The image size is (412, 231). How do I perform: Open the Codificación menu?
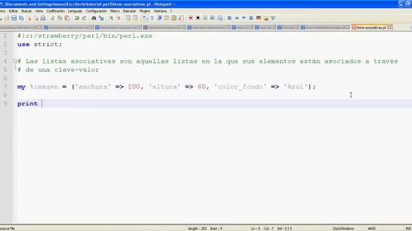point(55,11)
